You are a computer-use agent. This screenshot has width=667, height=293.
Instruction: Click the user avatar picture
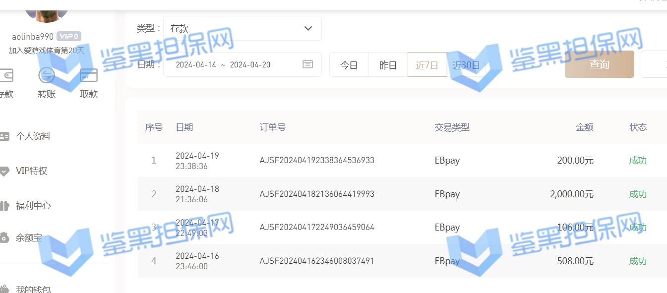point(47,11)
